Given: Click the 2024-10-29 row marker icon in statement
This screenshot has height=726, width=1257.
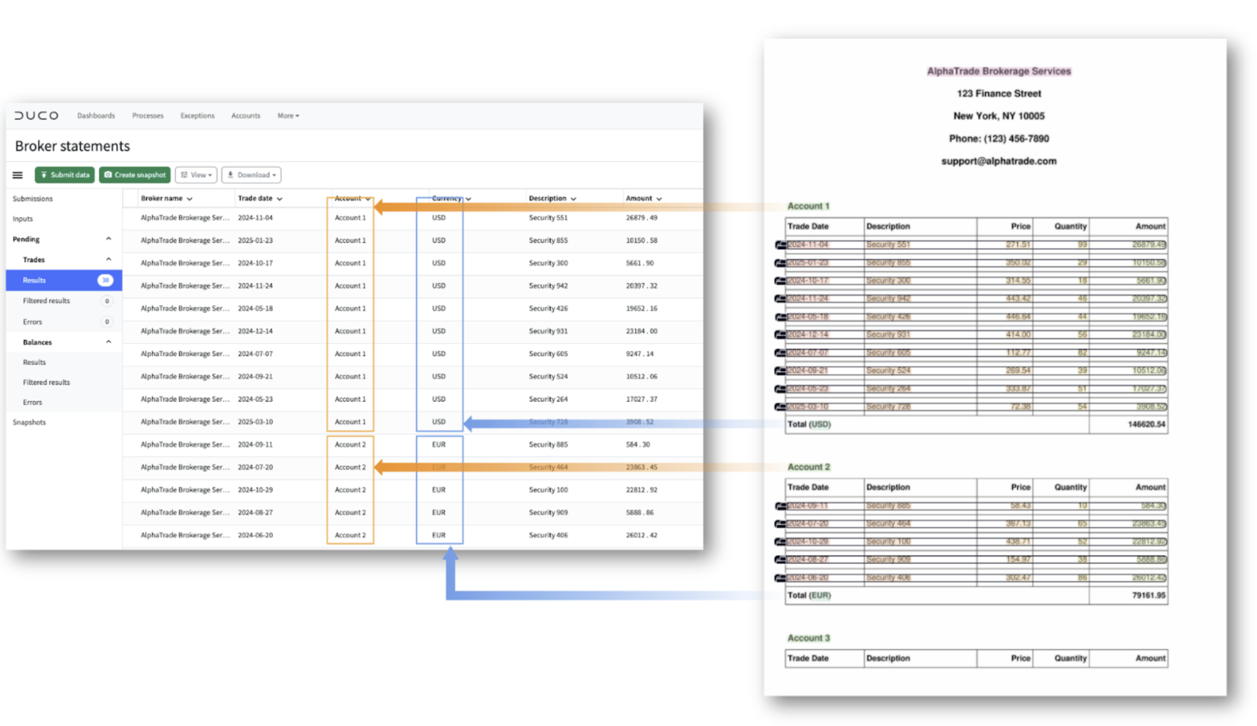Looking at the screenshot, I should pos(780,542).
